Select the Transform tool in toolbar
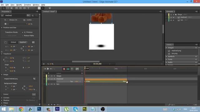Image resolution: width=200 pixels, height=112 pixels. pyautogui.click(x=7, y=8)
